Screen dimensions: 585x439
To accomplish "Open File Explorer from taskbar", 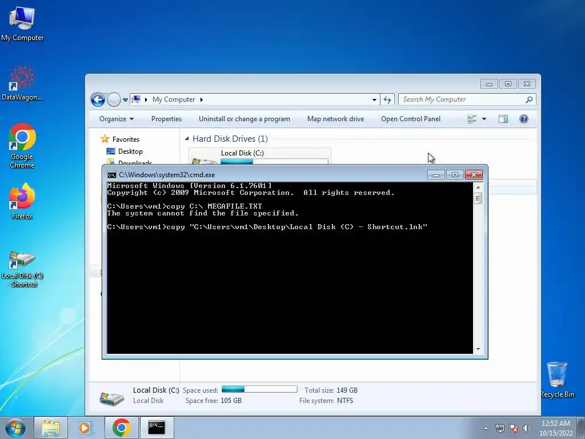I will pyautogui.click(x=51, y=428).
